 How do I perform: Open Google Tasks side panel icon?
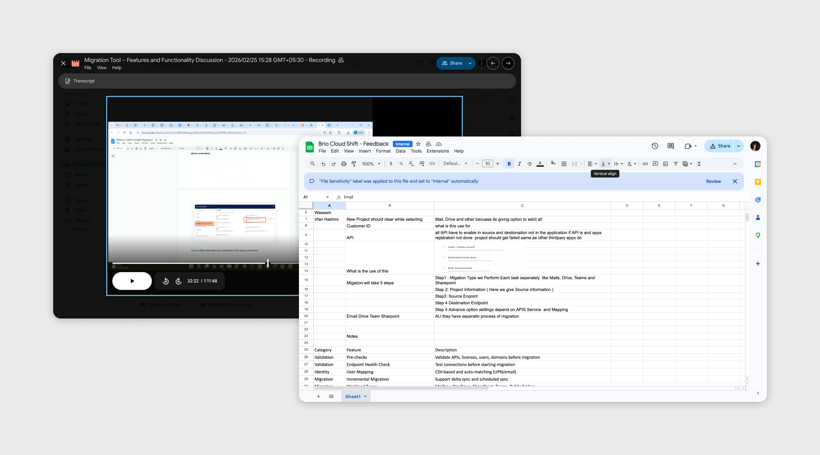(x=758, y=200)
